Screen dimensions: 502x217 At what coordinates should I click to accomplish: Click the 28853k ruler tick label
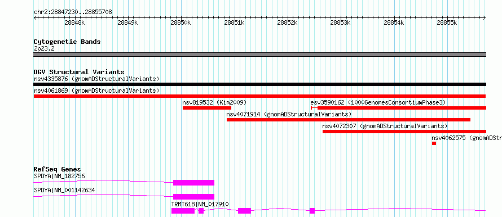click(x=340, y=22)
